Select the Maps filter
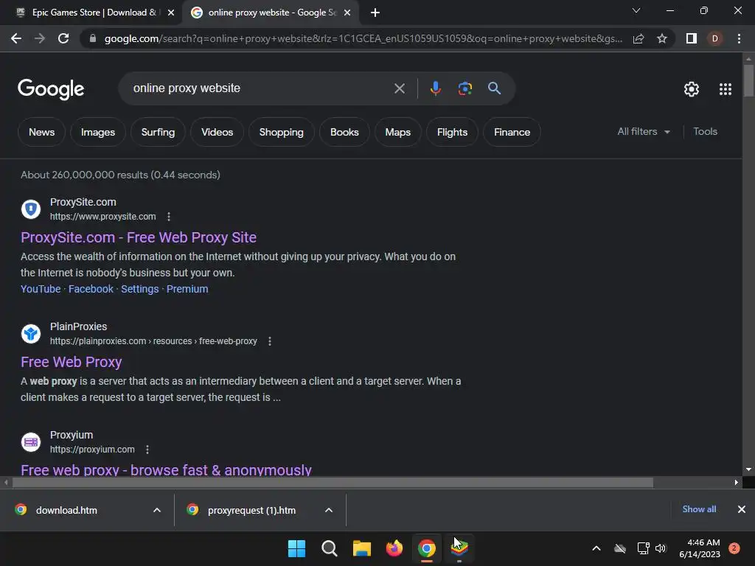Screen dimensions: 755x566 click(397, 132)
